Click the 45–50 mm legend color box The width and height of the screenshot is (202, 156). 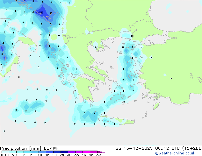(x=94, y=152)
